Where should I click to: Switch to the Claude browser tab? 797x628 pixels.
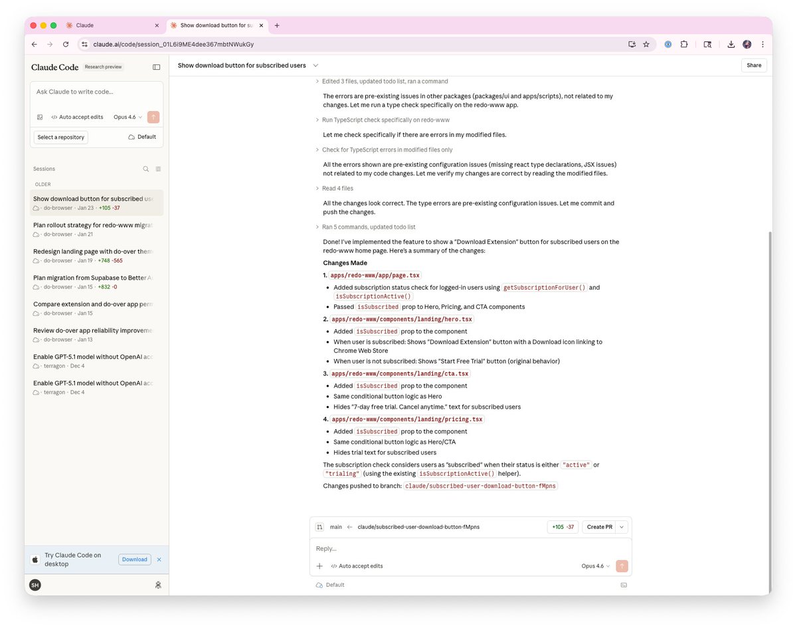click(x=113, y=25)
